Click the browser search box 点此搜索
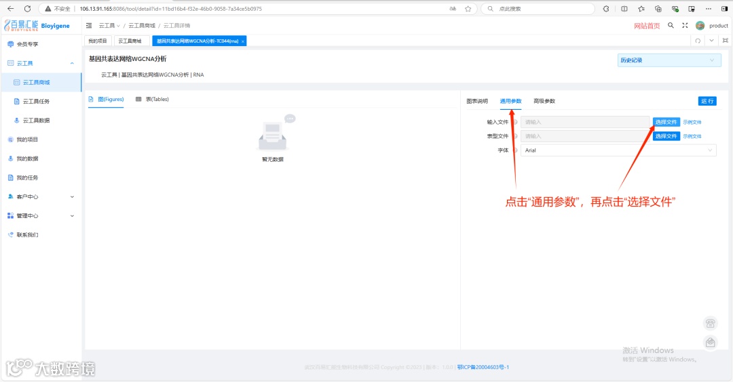 coord(538,8)
